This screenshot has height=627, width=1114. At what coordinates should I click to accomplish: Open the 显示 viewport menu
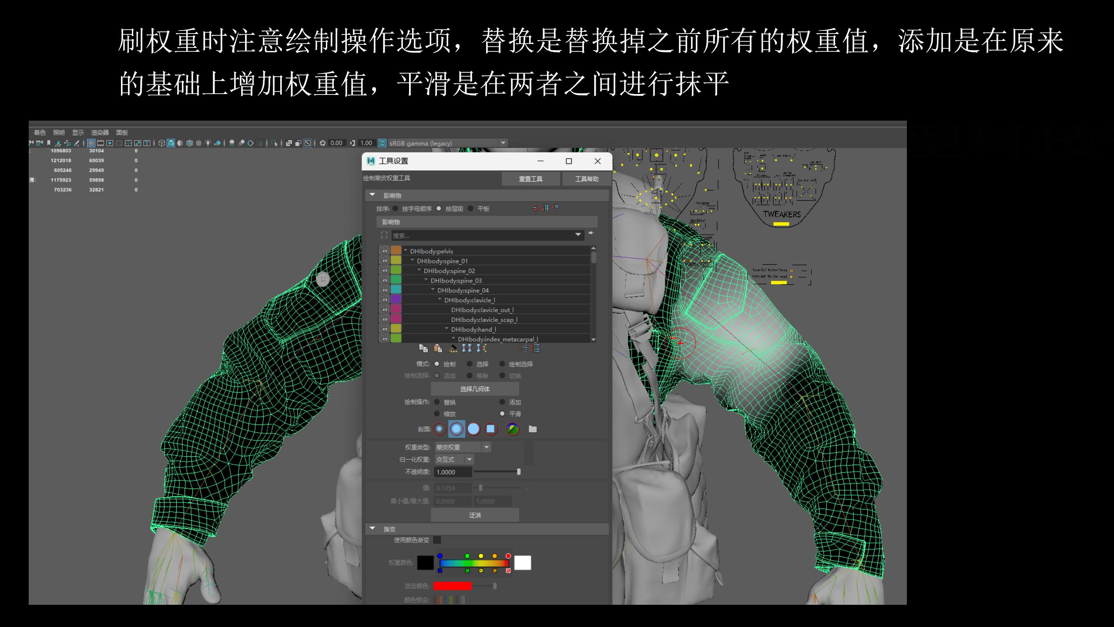[78, 132]
